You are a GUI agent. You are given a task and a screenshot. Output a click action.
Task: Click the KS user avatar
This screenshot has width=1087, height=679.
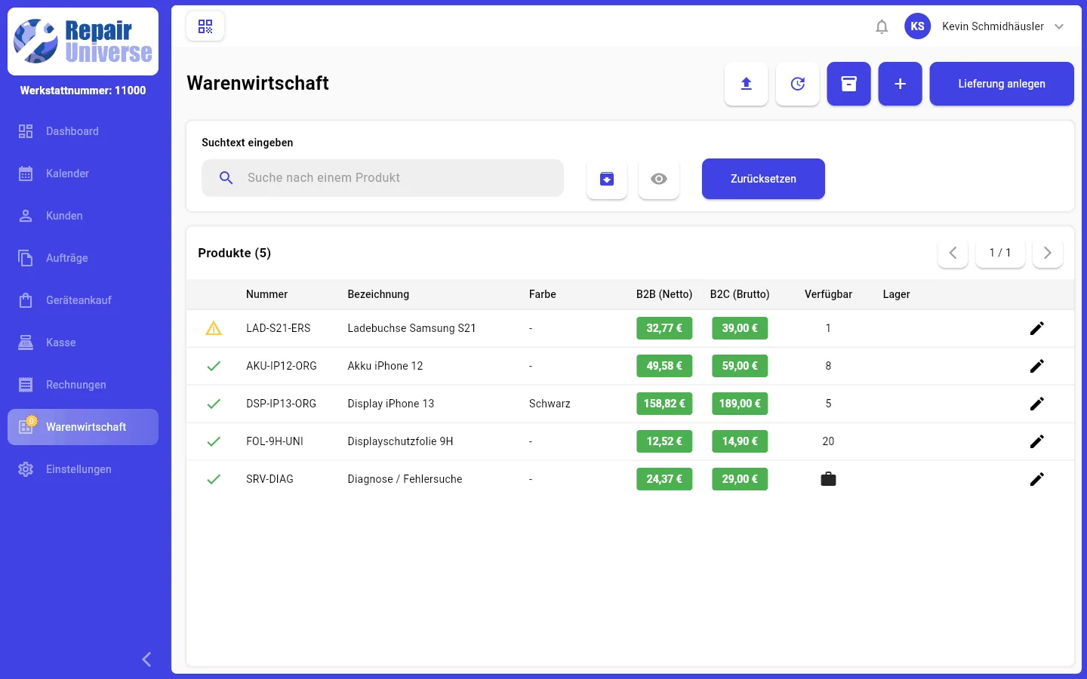click(x=917, y=26)
